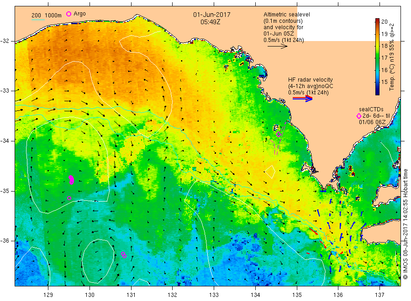Click the colorbar tick value 17
The width and height of the screenshot is (411, 301).
click(x=384, y=58)
